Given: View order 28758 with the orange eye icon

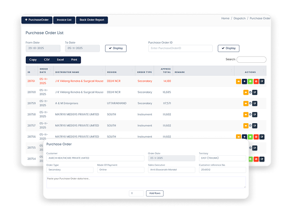Looking at the screenshot, I should pyautogui.click(x=246, y=114).
